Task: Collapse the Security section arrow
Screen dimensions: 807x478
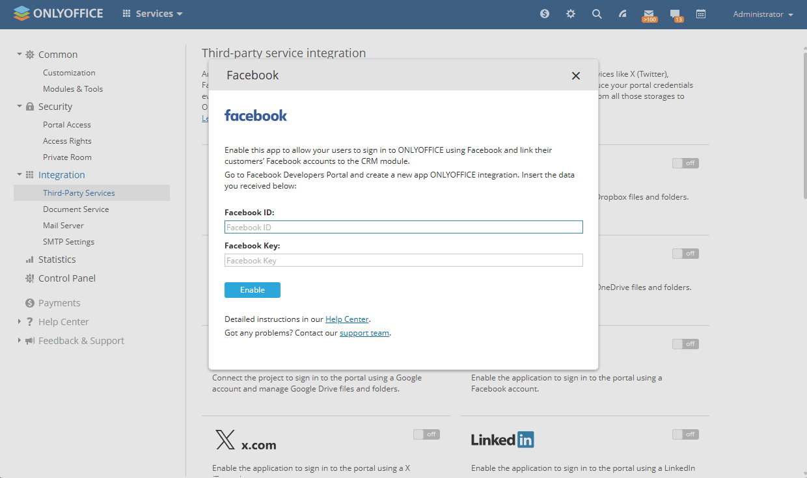Action: pos(20,107)
